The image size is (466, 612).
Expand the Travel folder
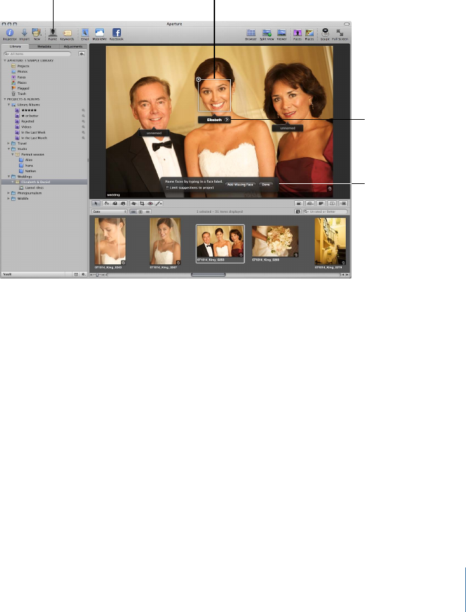(x=9, y=143)
